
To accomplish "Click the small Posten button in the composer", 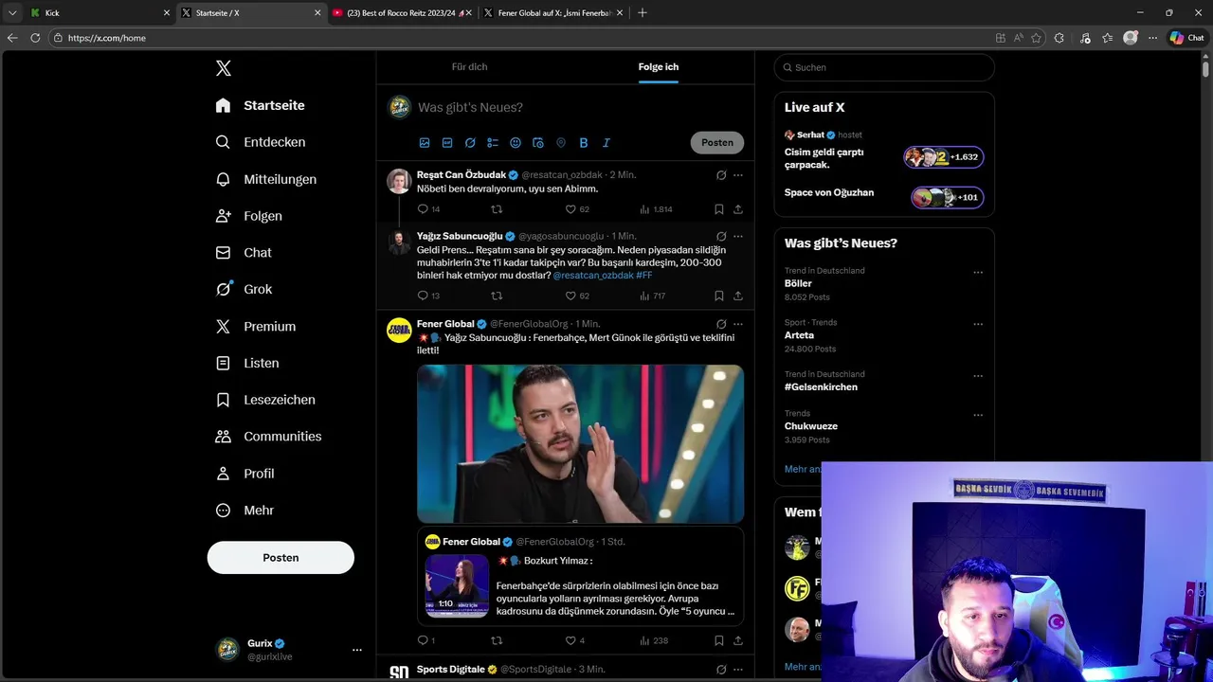I will [x=717, y=143].
